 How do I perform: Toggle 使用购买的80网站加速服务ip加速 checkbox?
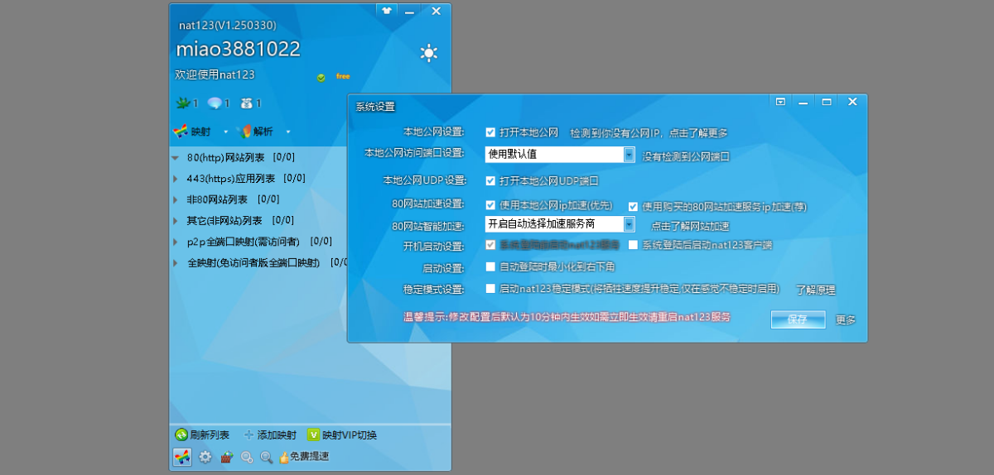(x=634, y=206)
